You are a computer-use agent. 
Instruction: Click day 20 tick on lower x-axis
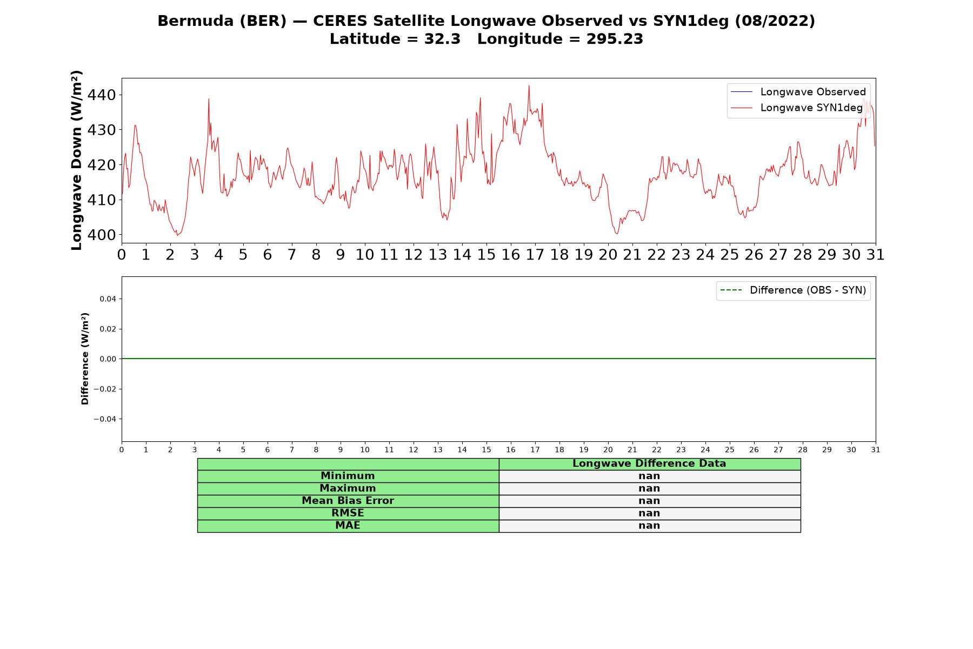click(x=608, y=450)
